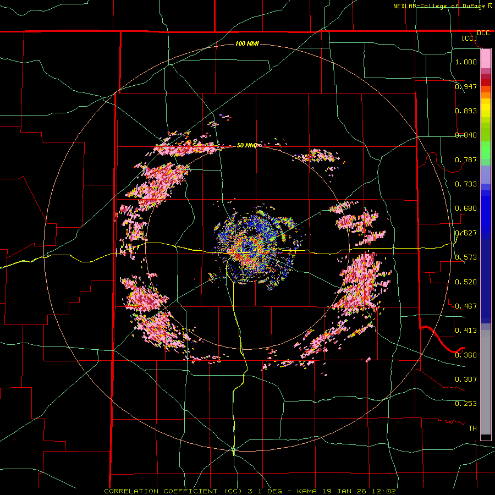
Task: Select the 0.413 scale value
Action: 466,331
